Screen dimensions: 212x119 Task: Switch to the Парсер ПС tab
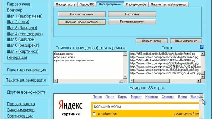point(87,4)
